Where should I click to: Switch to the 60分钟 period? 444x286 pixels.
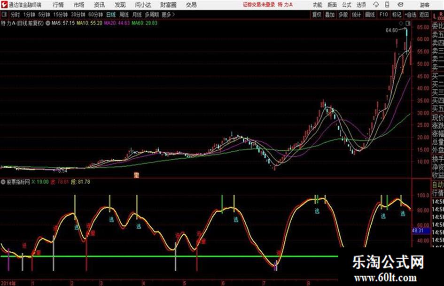click(x=95, y=15)
